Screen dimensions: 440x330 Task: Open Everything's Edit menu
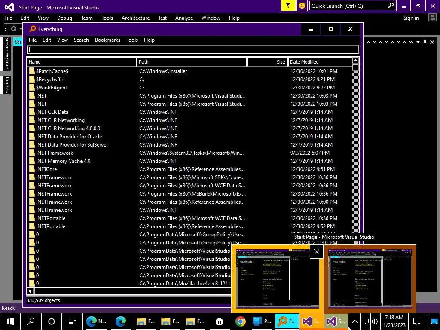[46, 40]
